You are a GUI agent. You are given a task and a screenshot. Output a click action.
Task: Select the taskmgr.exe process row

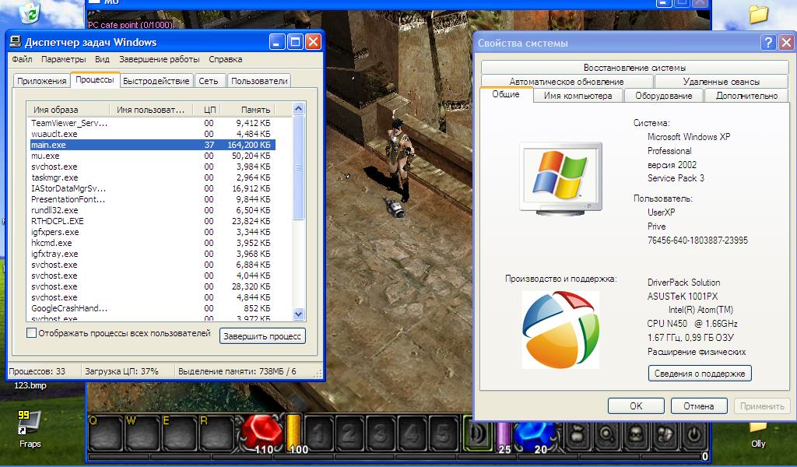pos(152,177)
